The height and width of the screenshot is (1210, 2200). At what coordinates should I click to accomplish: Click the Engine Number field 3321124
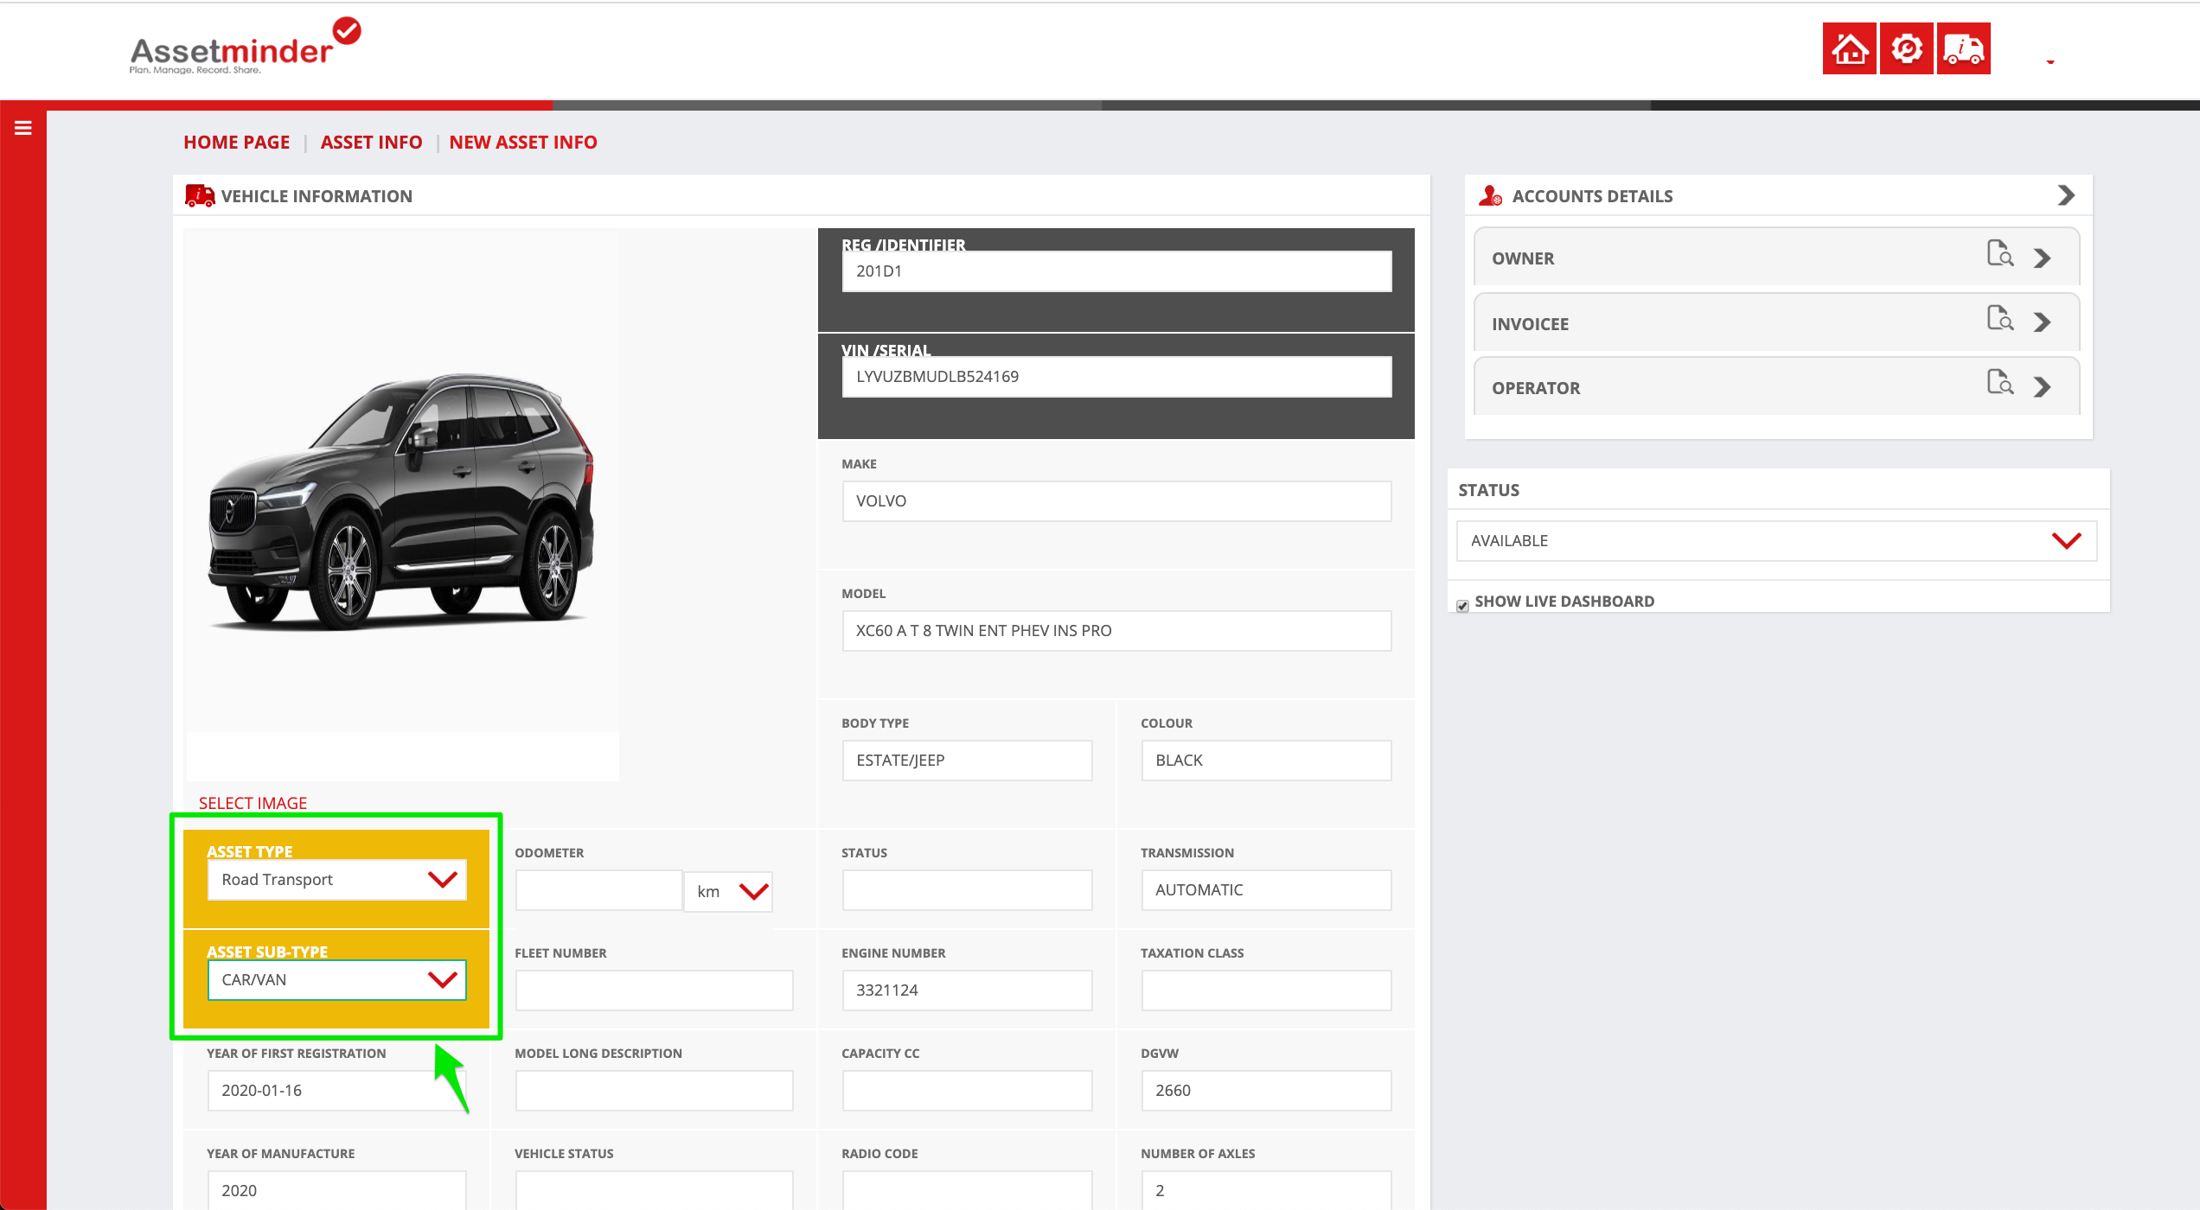click(x=967, y=990)
